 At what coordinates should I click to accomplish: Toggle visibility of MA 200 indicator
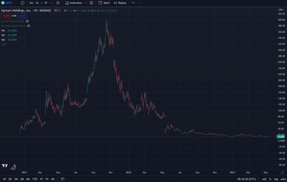29,26
